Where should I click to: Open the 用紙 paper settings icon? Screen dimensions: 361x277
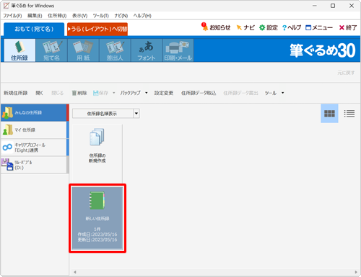[x=83, y=50]
